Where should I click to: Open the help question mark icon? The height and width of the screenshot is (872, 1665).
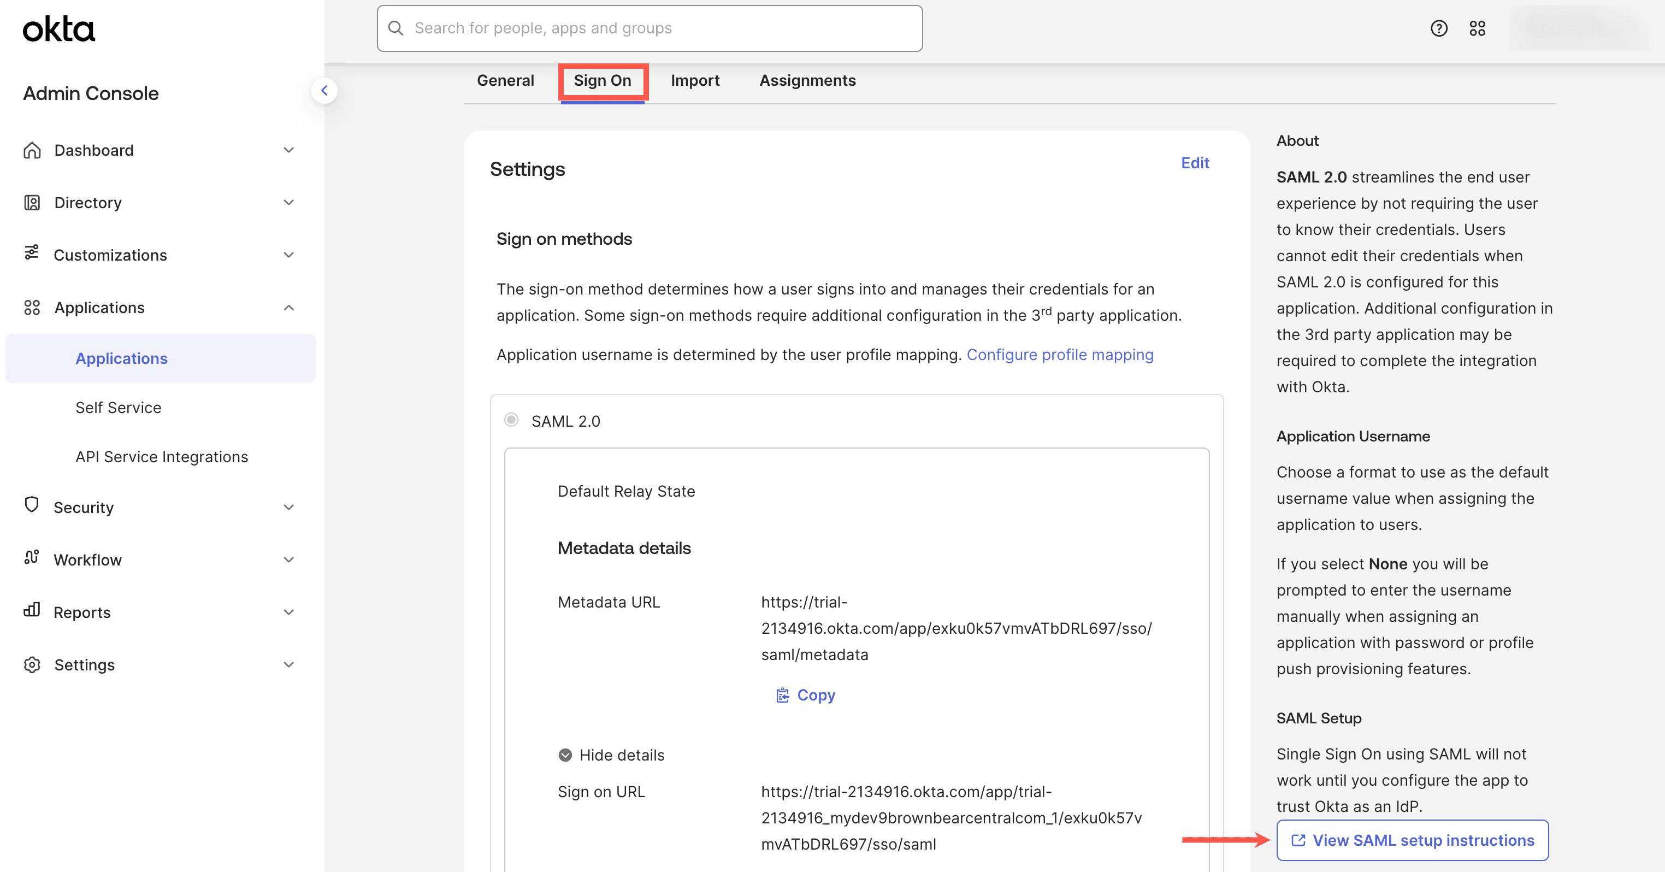(1438, 28)
